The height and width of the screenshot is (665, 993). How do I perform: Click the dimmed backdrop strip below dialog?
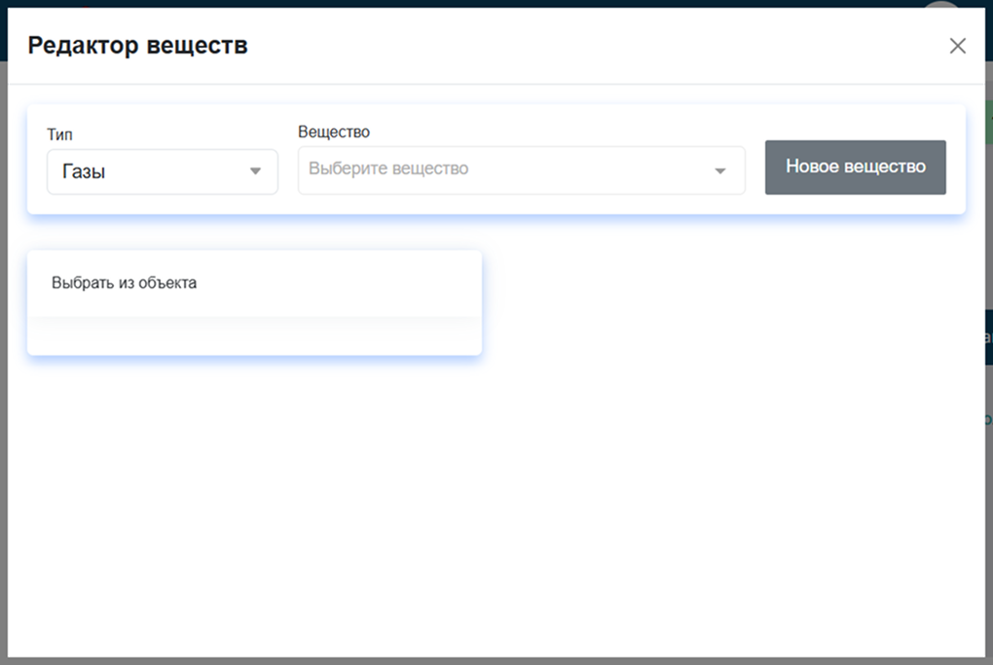496,661
